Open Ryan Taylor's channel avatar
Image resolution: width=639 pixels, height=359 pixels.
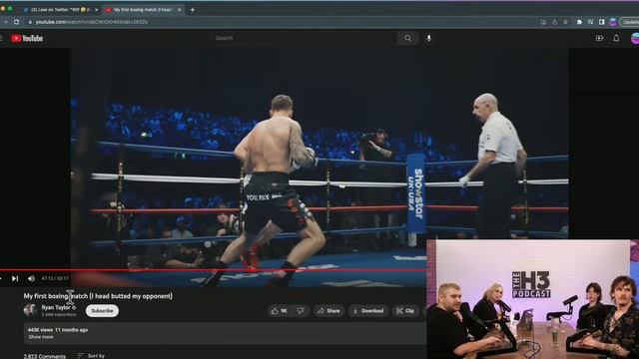point(30,310)
